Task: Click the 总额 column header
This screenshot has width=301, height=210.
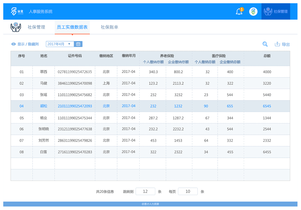Action: tap(267, 56)
